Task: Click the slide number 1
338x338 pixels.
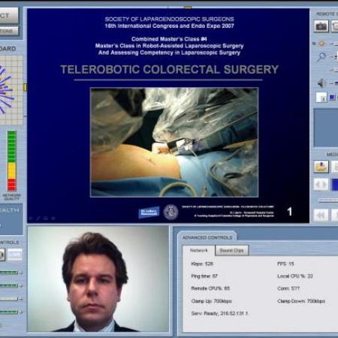Action: tap(290, 212)
